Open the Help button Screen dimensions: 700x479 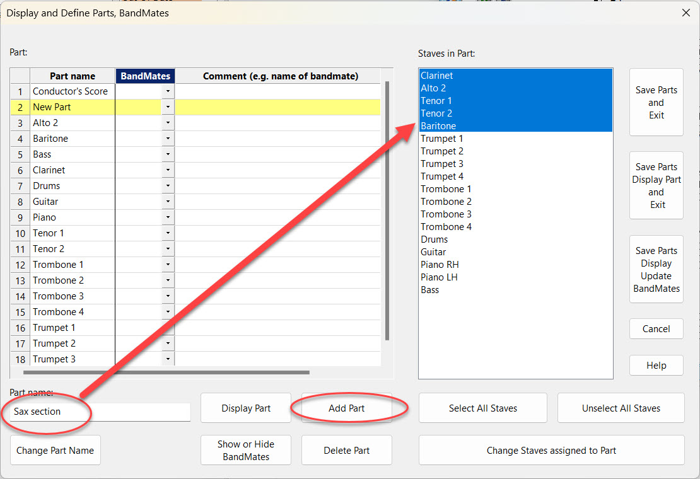[656, 366]
